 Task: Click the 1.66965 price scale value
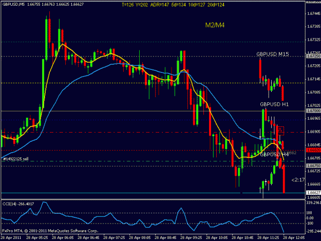pyautogui.click(x=314, y=119)
